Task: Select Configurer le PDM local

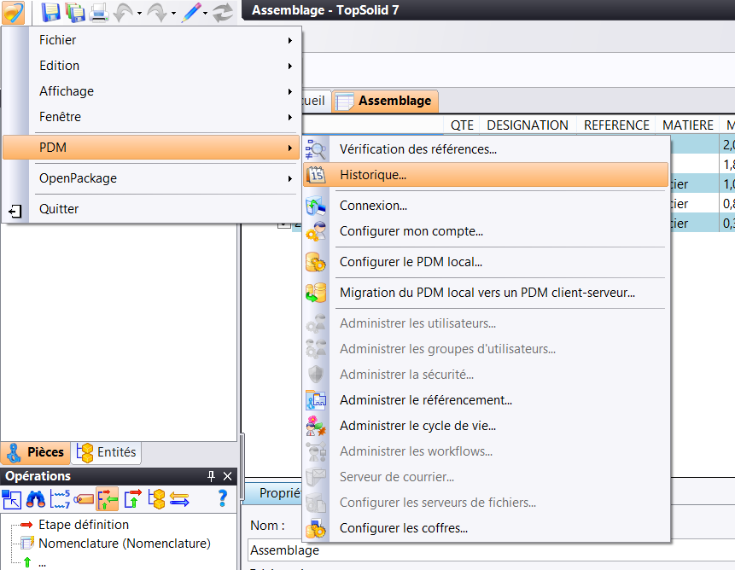Action: pos(486,262)
